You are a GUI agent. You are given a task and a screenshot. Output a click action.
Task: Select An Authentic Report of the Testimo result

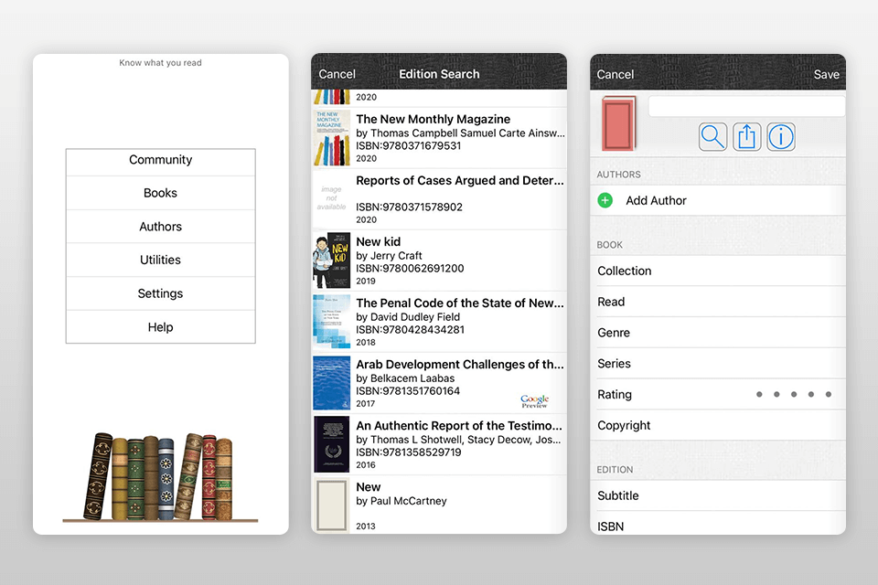[x=439, y=444]
